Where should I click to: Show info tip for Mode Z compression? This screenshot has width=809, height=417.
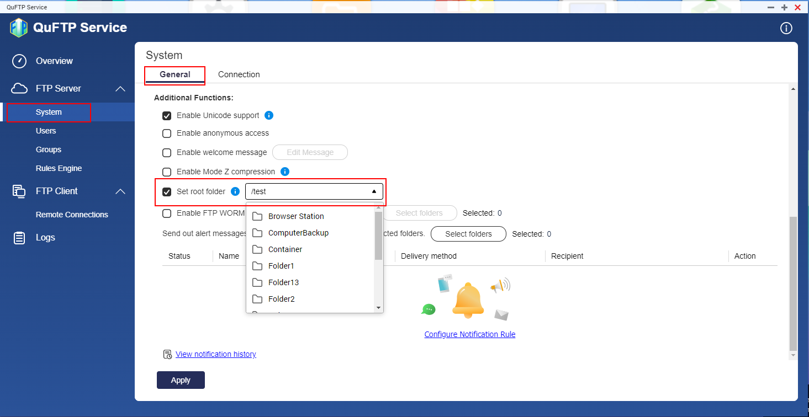[x=285, y=172]
